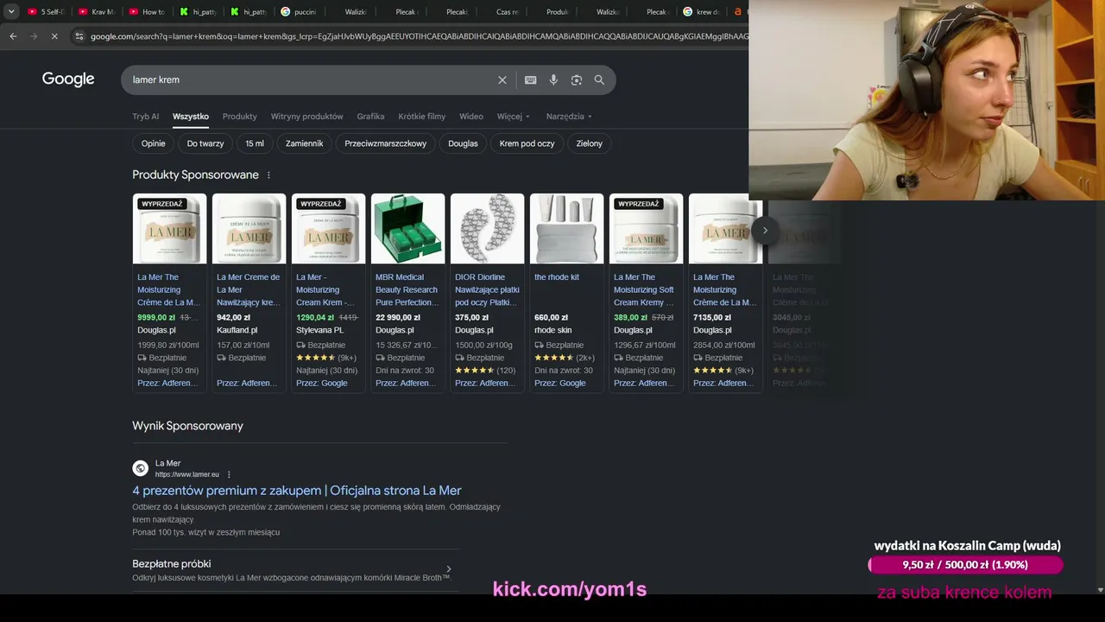Open the on-screen keyboard input tool
This screenshot has width=1105, height=622.
click(x=531, y=79)
